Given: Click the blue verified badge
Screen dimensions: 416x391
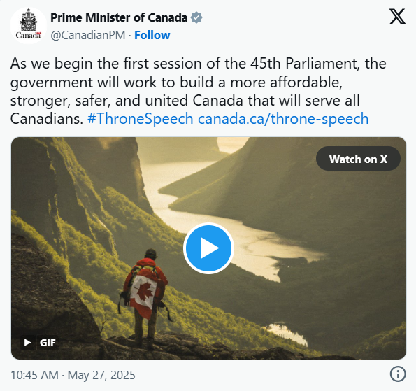Looking at the screenshot, I should click(196, 17).
